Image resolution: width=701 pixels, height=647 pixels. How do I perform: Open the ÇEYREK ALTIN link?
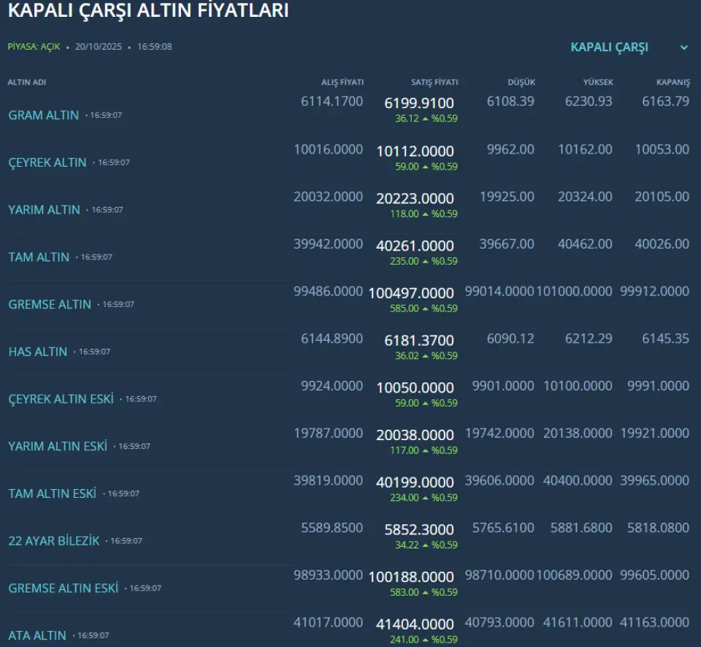47,162
